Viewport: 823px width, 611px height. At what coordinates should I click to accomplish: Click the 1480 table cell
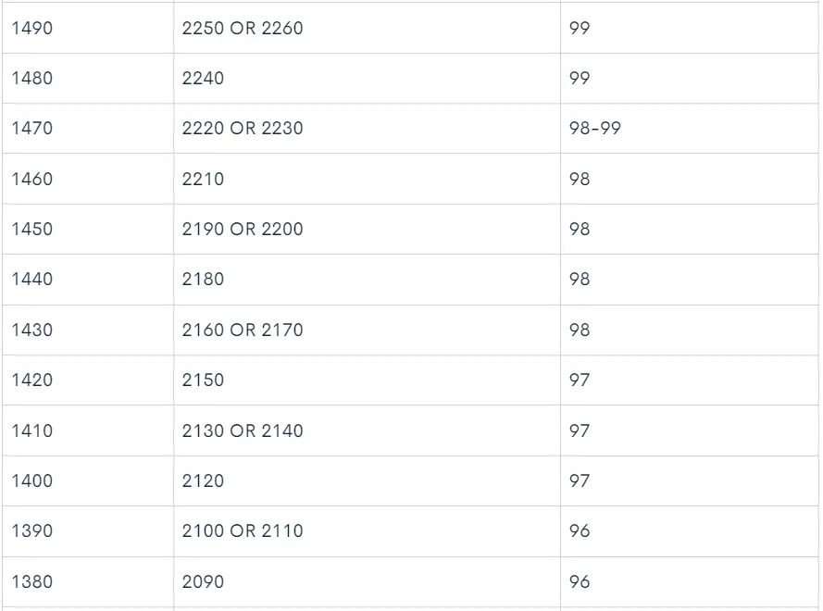tap(32, 79)
